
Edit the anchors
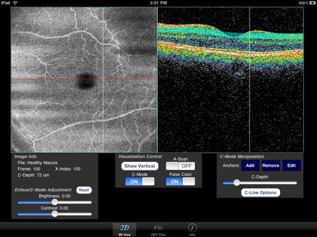point(291,165)
